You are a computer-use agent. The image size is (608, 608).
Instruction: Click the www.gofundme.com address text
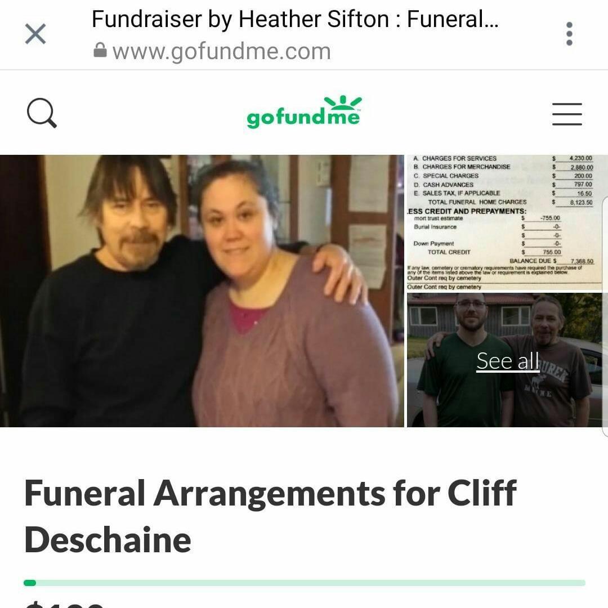point(221,51)
